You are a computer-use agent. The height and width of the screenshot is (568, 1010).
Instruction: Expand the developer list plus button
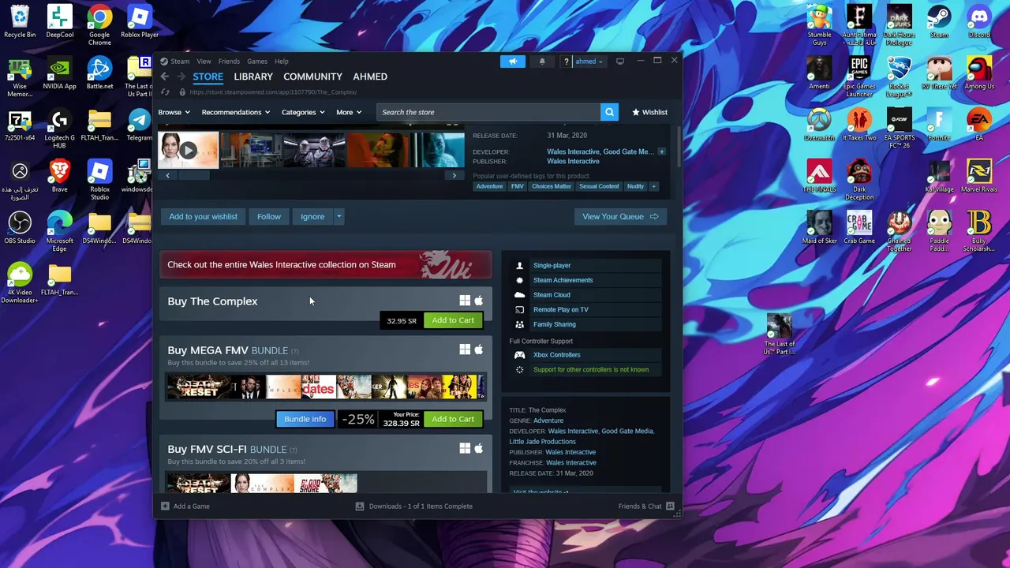(x=661, y=151)
